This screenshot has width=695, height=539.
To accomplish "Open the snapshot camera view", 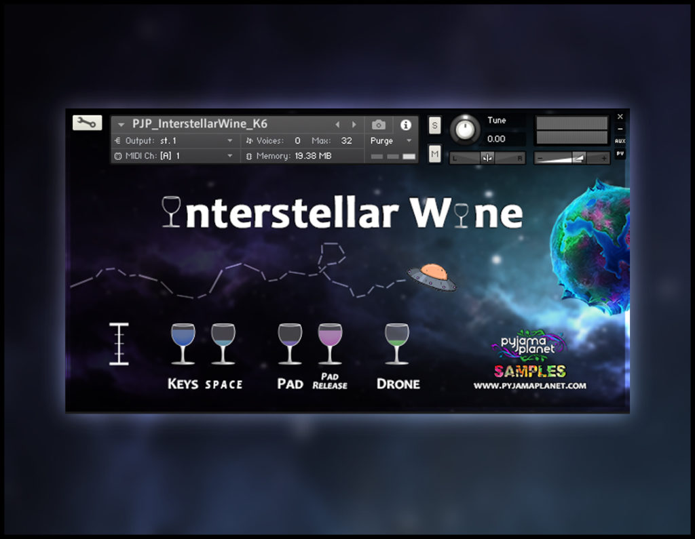I will [x=379, y=125].
